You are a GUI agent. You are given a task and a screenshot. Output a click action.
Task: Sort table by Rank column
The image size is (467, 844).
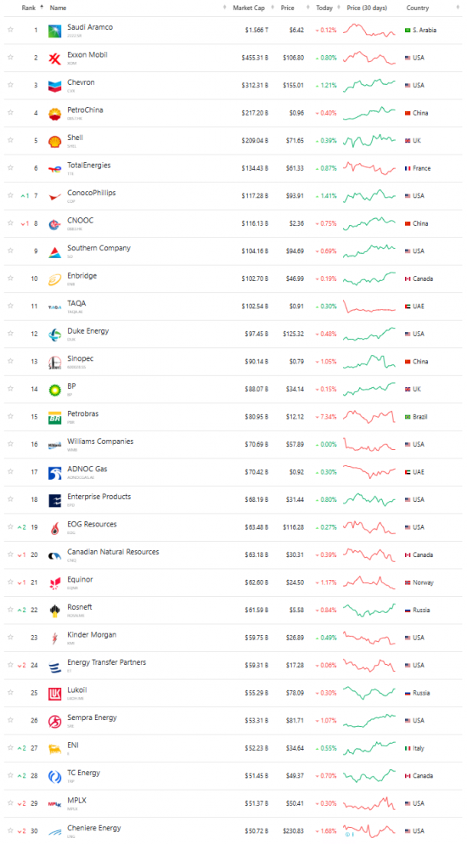29,8
